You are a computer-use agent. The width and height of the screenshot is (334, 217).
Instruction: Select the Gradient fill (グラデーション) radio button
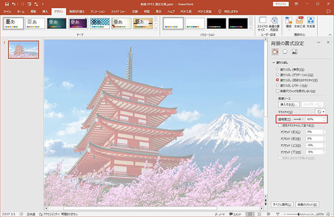(277, 75)
